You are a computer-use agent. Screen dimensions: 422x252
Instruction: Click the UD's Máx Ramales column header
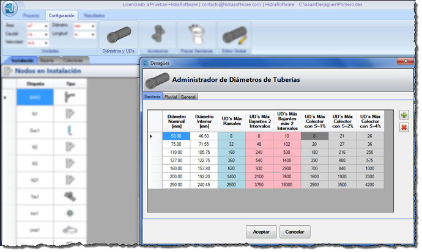point(232,120)
